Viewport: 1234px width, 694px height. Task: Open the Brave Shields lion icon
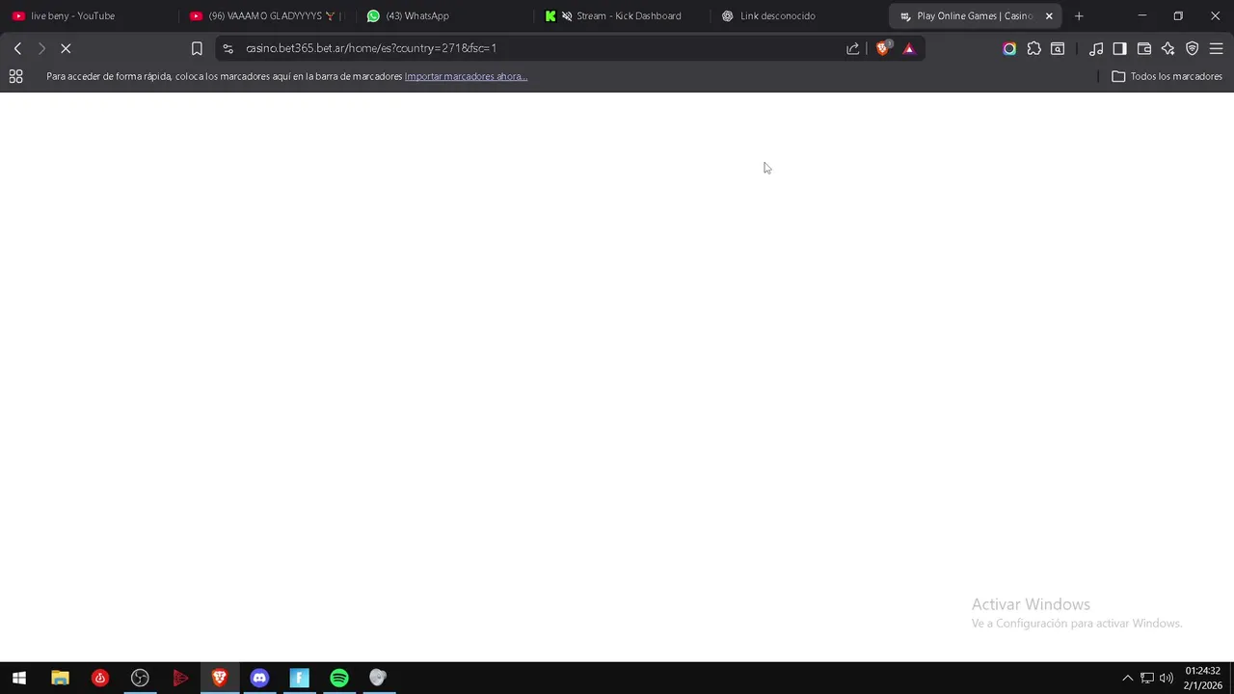point(882,48)
